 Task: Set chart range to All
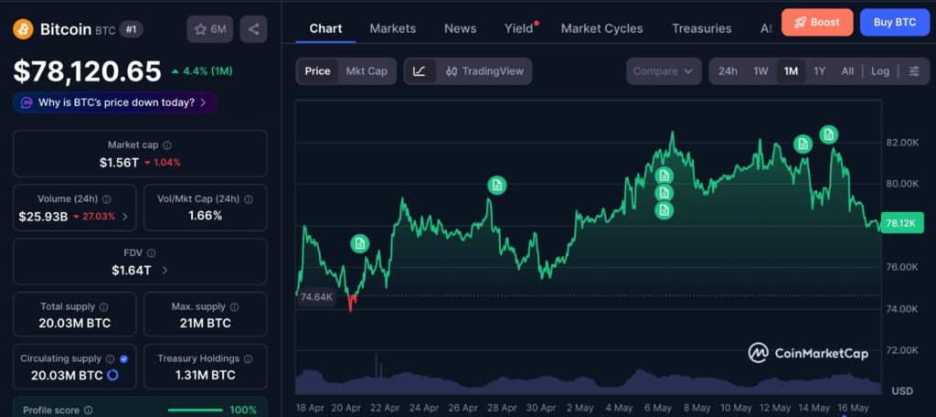tap(847, 71)
